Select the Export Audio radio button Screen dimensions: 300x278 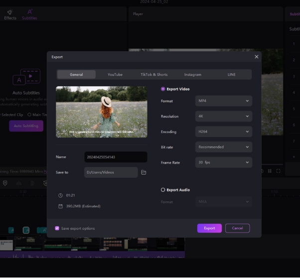[163, 190]
